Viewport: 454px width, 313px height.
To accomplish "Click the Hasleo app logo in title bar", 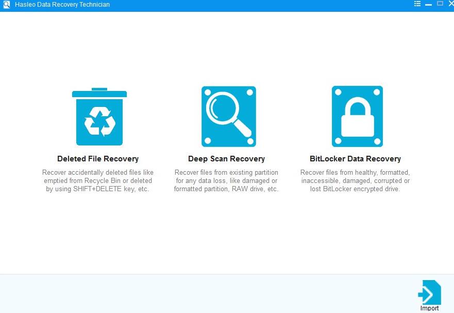I will (6, 4).
